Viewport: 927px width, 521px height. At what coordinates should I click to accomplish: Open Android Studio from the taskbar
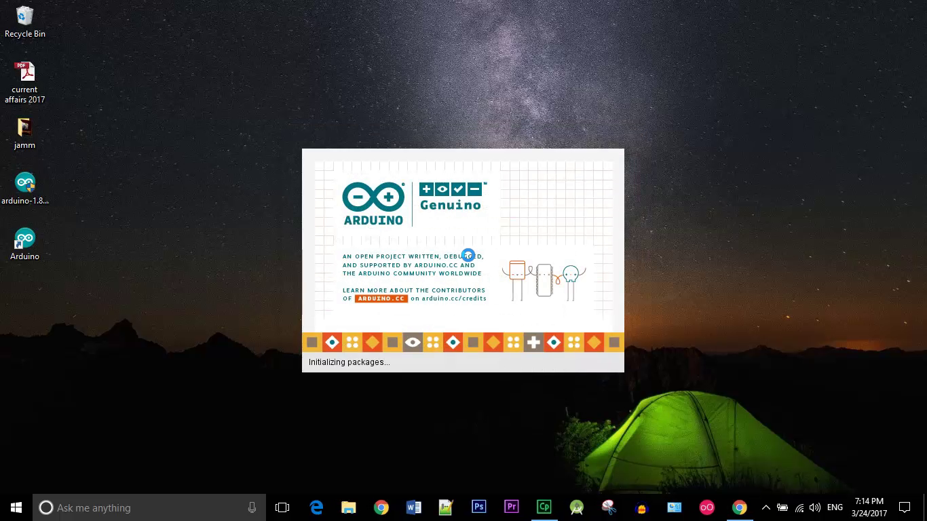[x=576, y=507]
